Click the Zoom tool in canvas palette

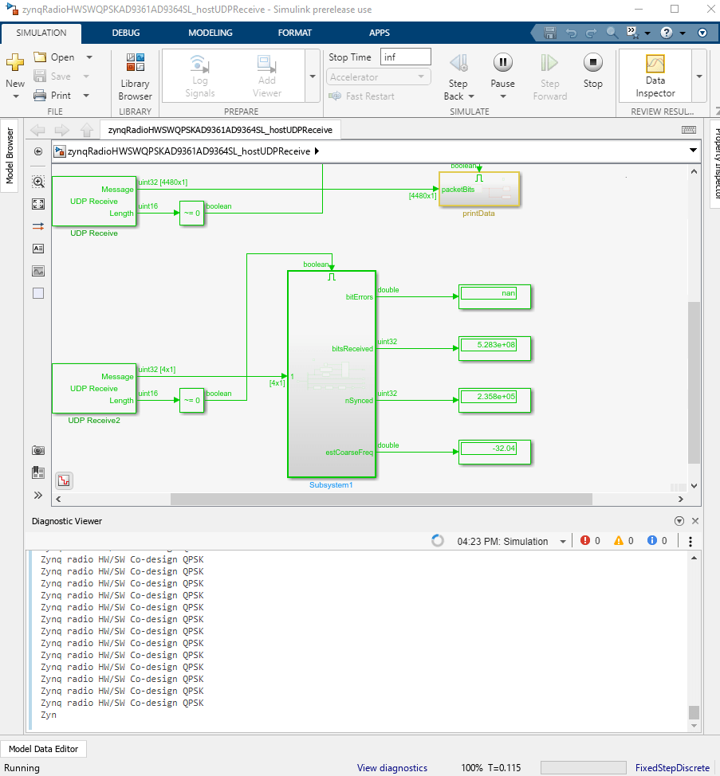point(38,182)
